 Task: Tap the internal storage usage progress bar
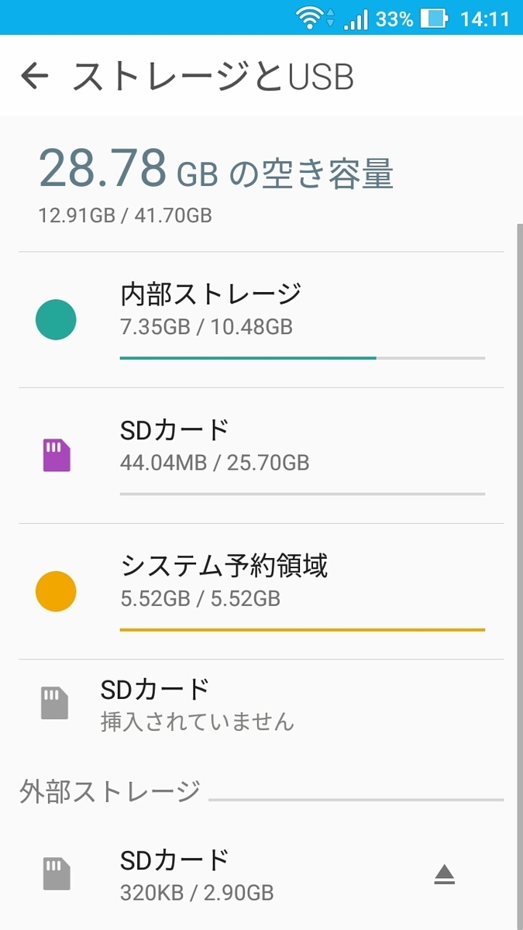[x=302, y=357]
